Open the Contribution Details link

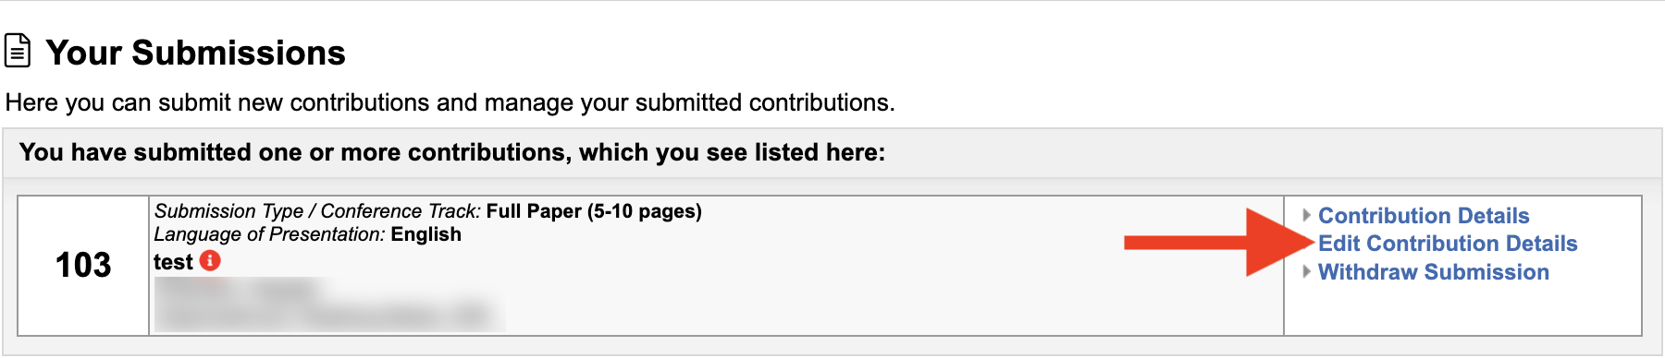[x=1424, y=216]
